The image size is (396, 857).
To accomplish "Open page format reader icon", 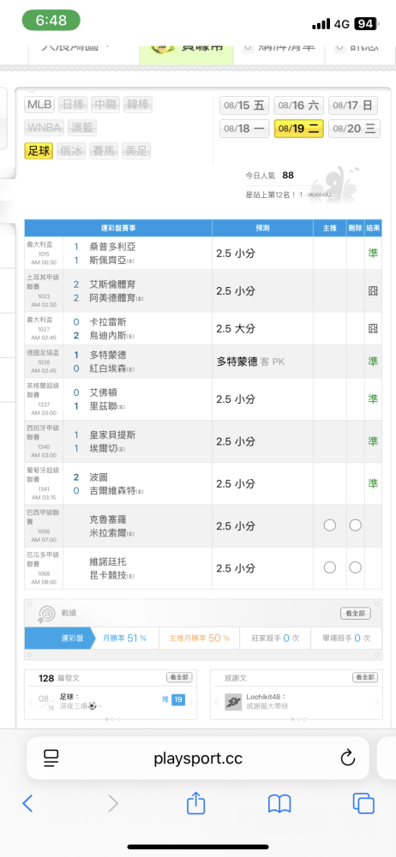I will point(51,758).
